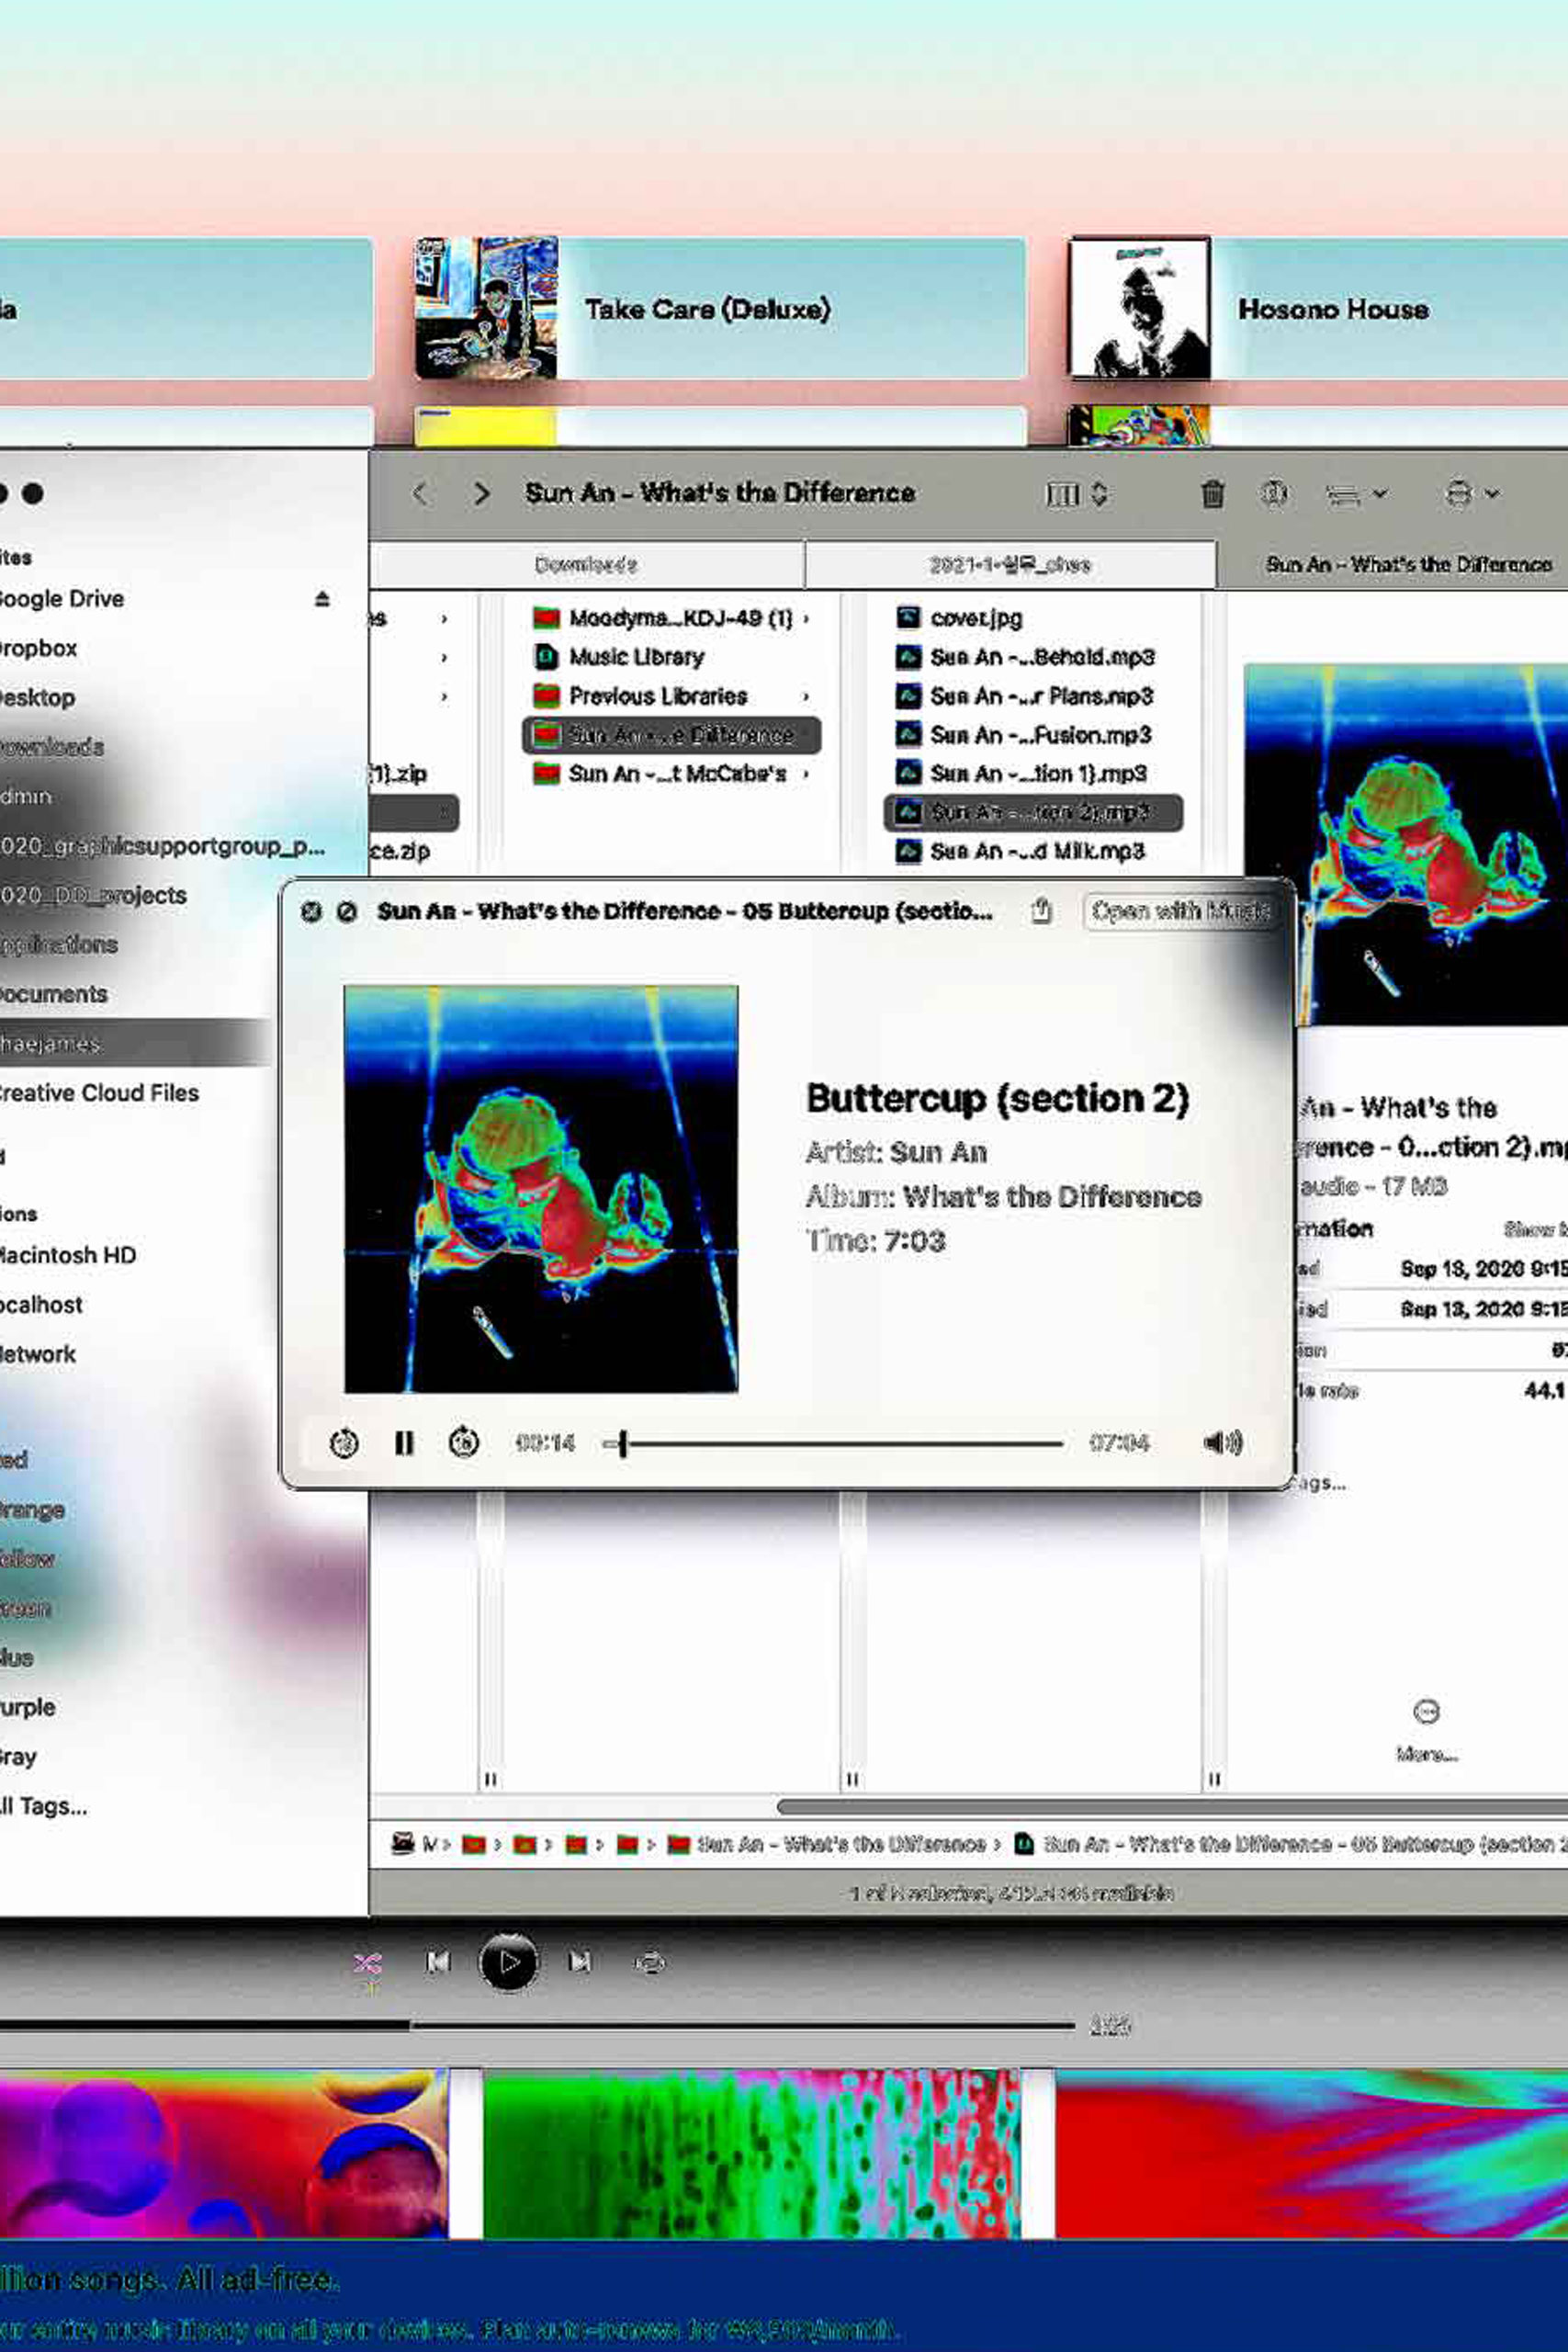Click Open with Music button
The width and height of the screenshot is (1568, 2352).
pos(1180,911)
